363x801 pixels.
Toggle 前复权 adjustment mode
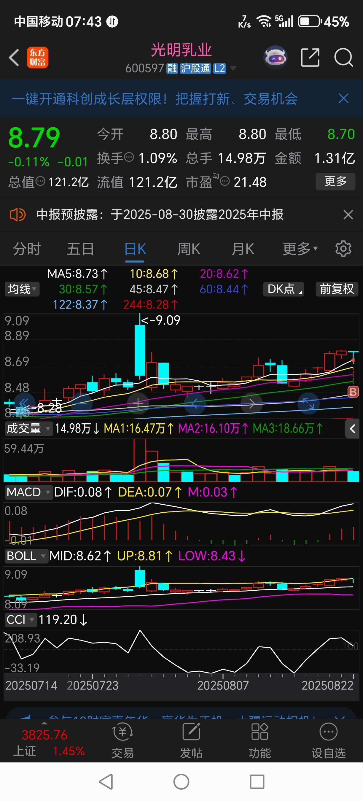point(337,289)
